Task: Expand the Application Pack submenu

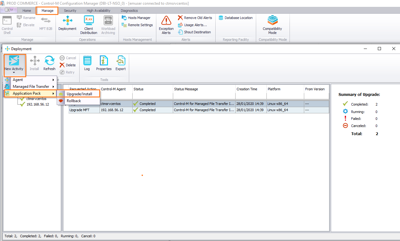Action: pos(31,93)
